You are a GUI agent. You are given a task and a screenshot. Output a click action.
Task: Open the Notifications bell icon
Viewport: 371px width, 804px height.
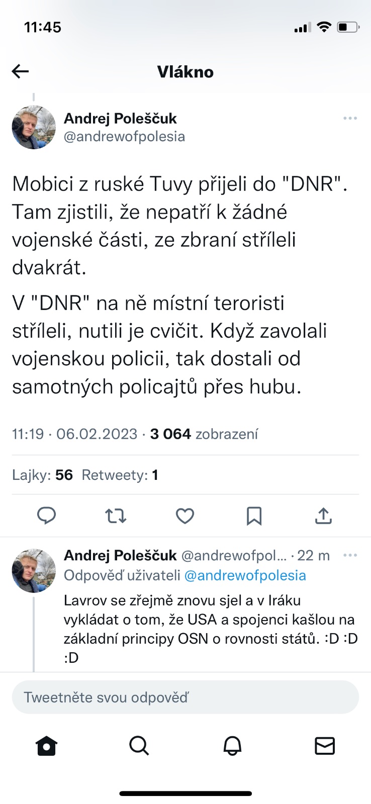coord(232,746)
